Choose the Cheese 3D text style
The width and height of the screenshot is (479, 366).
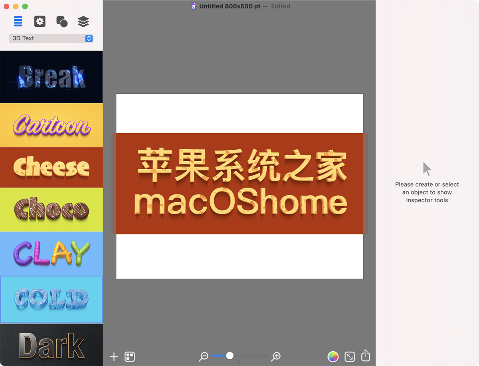(x=51, y=168)
